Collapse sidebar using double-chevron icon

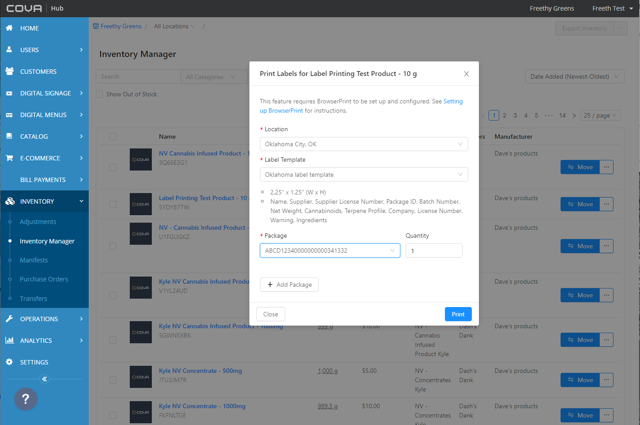pyautogui.click(x=44, y=379)
